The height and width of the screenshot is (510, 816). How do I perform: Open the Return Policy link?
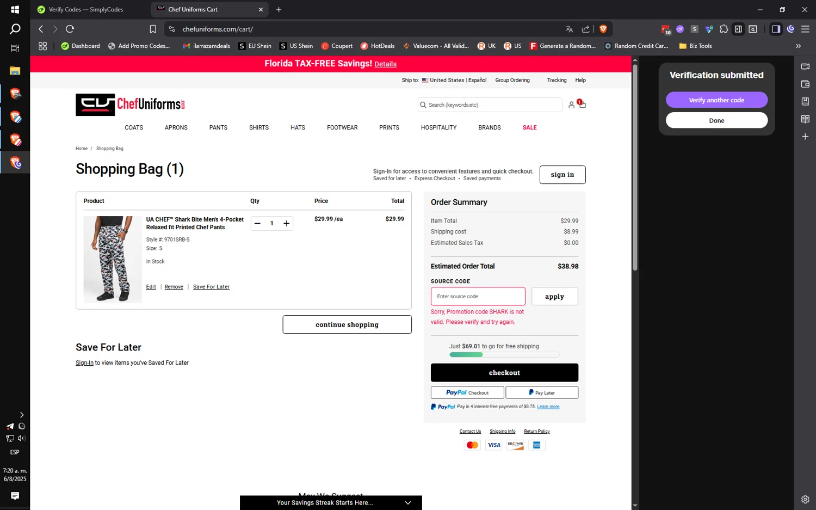[536, 432]
